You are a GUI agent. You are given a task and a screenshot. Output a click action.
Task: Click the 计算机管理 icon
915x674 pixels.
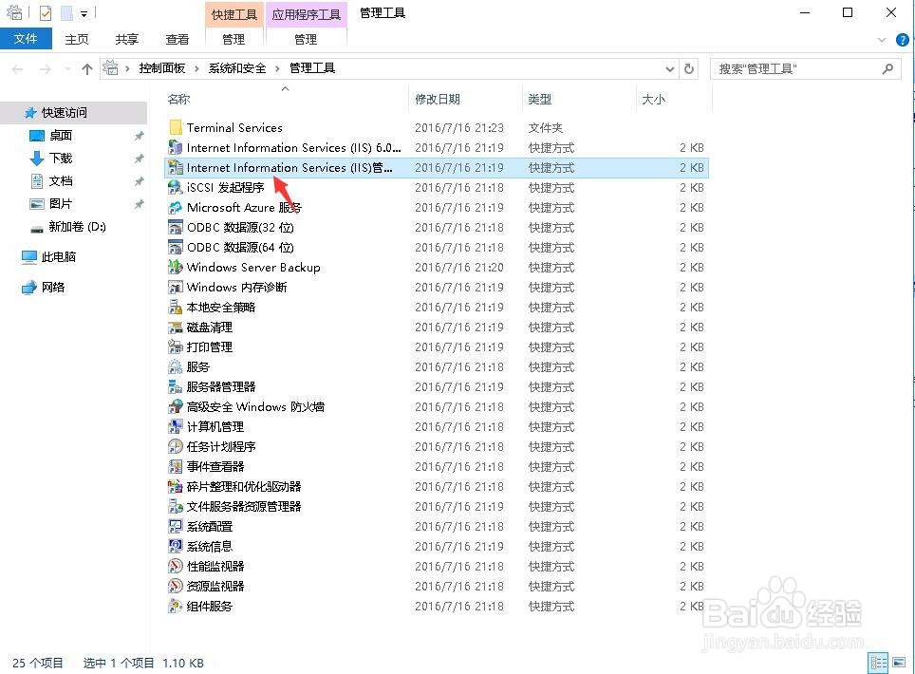pyautogui.click(x=176, y=426)
